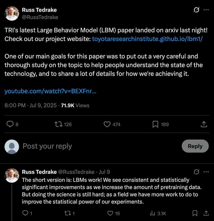Image resolution: width=214 pixels, height=221 pixels.
Task: Bookmark the second post in thread
Action: (195, 213)
